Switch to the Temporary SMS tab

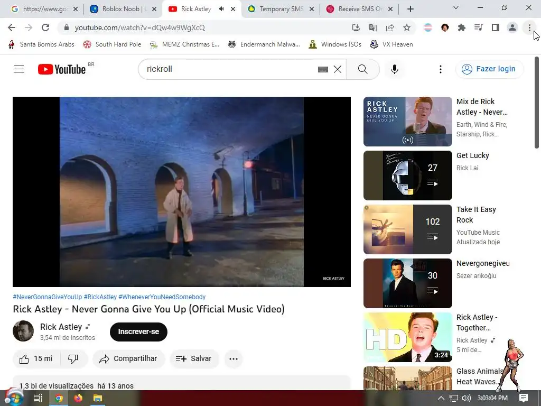281,9
